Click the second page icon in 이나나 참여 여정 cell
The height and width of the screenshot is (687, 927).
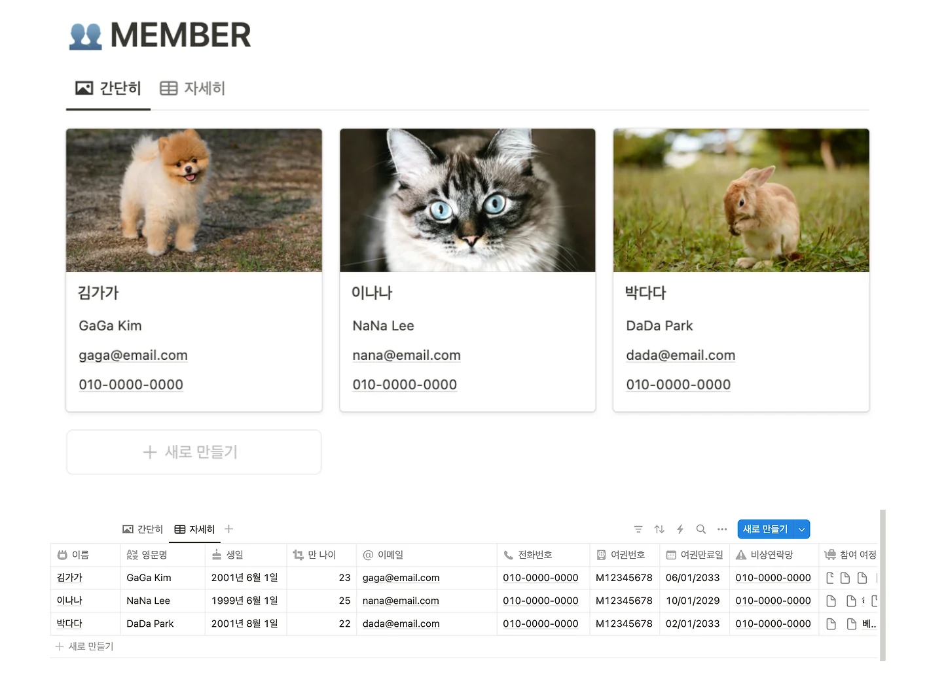[852, 601]
